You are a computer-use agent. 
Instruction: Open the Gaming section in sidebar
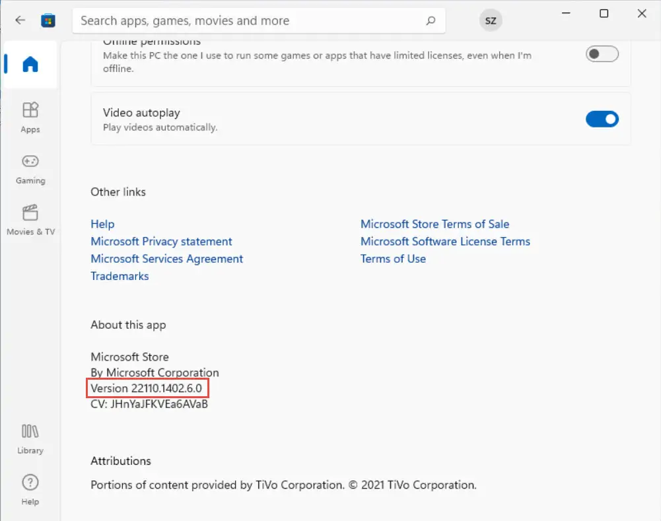click(30, 170)
